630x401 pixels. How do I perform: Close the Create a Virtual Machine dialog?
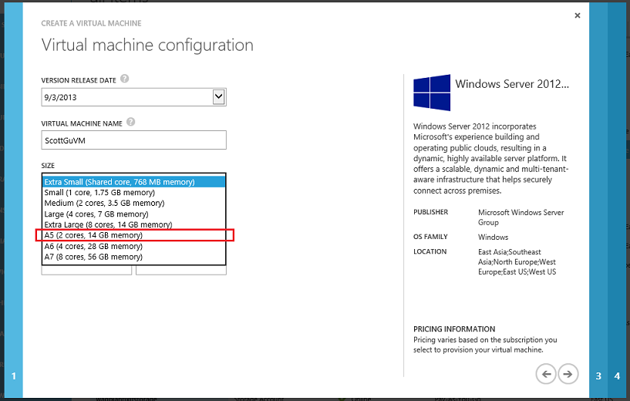tap(578, 15)
